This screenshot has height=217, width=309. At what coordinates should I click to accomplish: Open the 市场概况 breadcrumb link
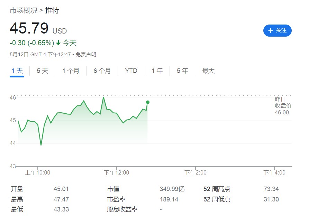click(23, 10)
